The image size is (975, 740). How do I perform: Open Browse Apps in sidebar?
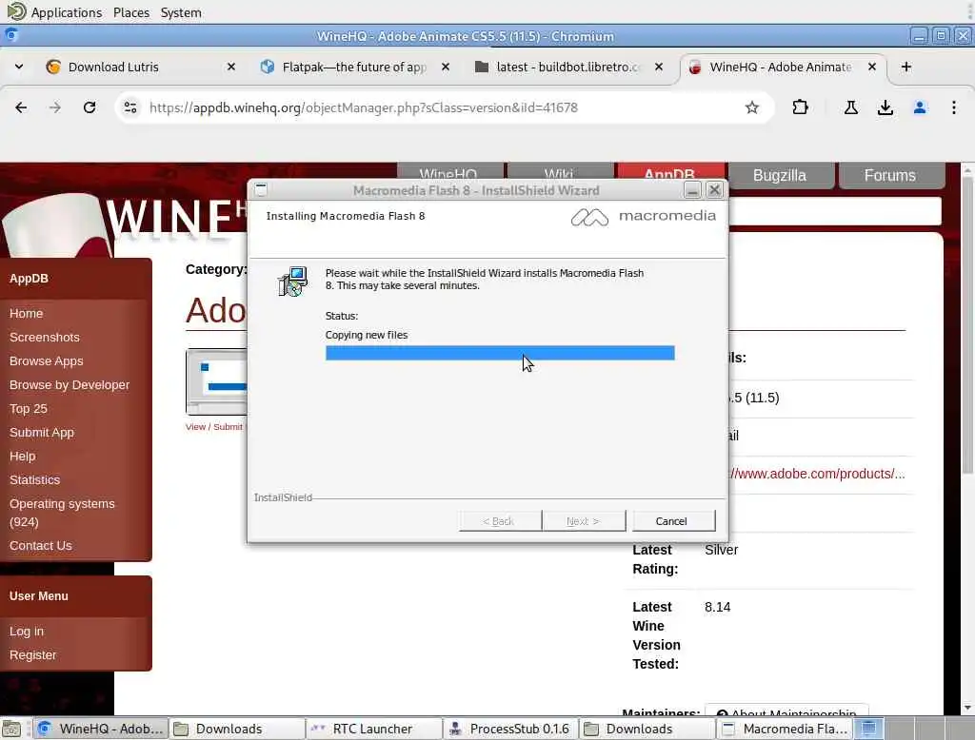click(x=46, y=361)
